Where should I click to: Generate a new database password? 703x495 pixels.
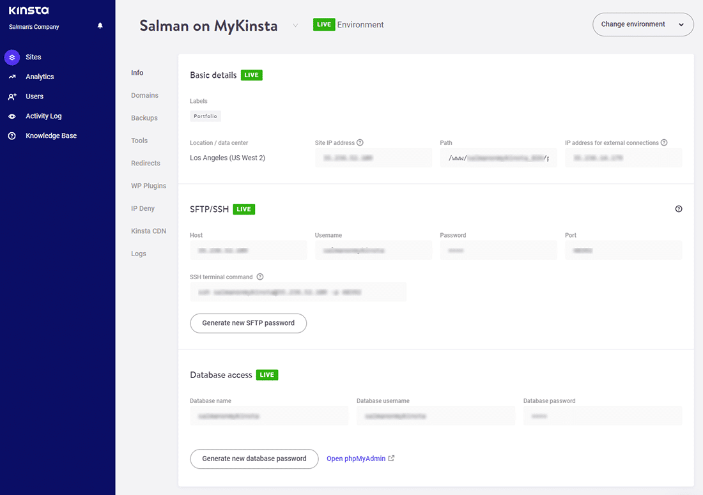pyautogui.click(x=254, y=459)
